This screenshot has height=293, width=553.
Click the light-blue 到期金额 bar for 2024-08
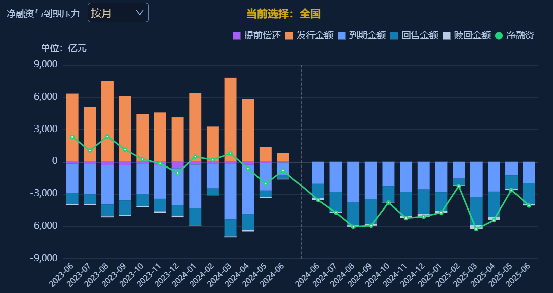point(353,182)
